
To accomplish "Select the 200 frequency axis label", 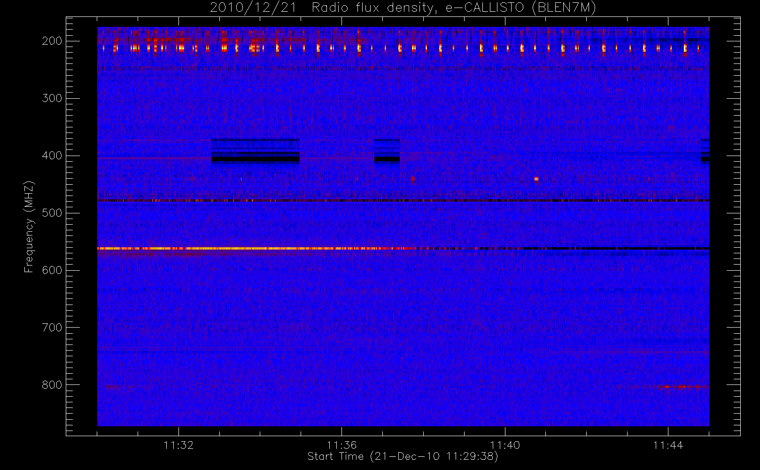I will click(x=52, y=41).
